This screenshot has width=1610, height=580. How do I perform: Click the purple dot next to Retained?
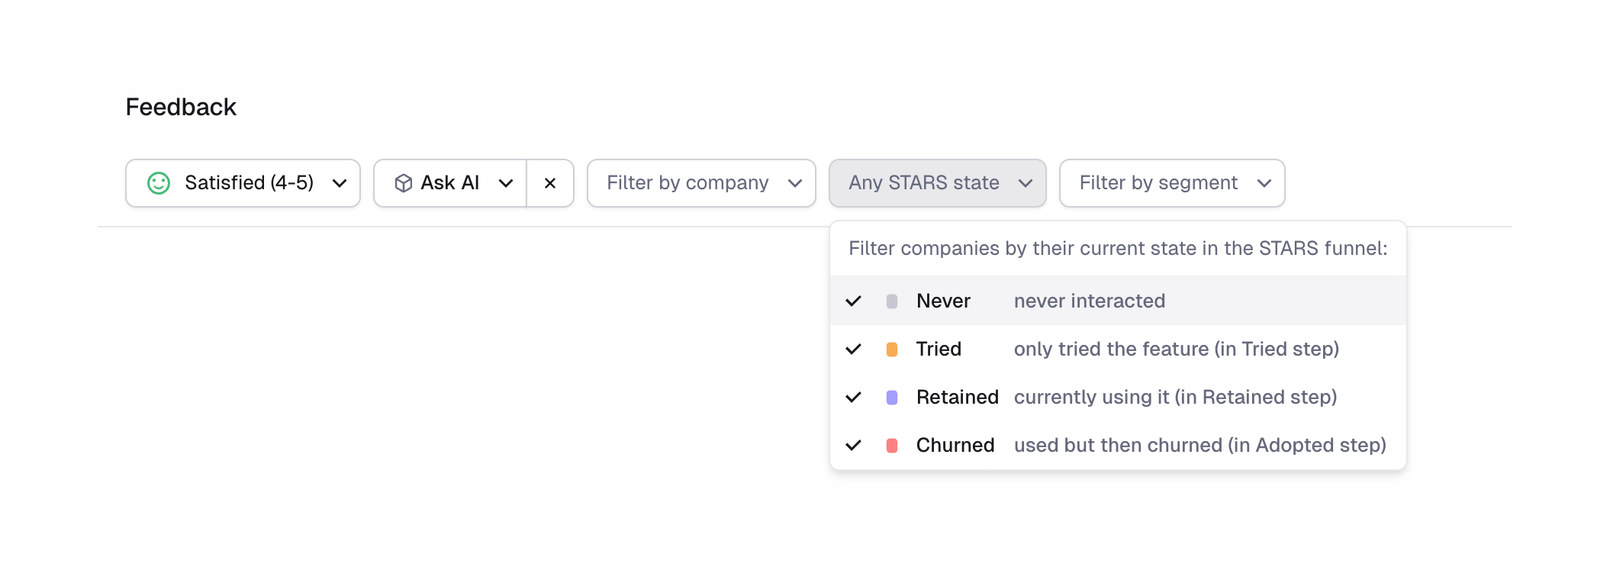click(890, 397)
